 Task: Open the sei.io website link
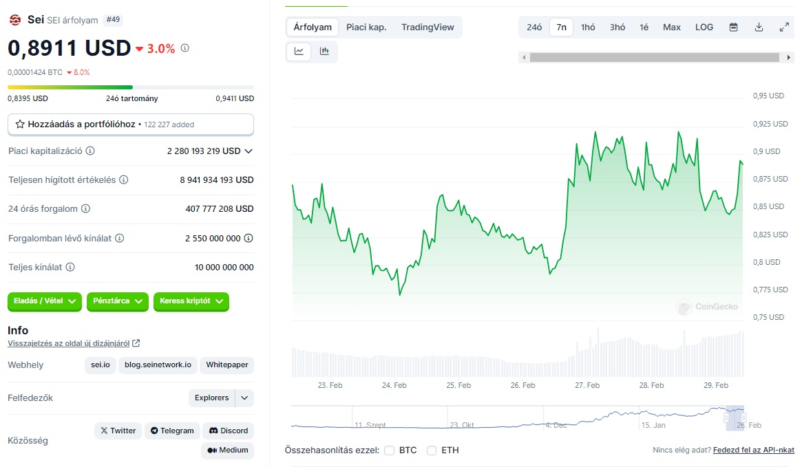[x=101, y=365]
